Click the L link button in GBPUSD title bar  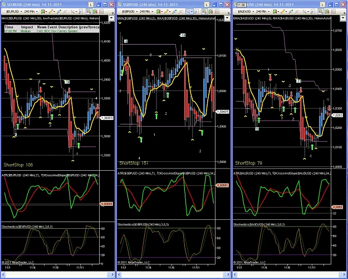click(x=207, y=4)
